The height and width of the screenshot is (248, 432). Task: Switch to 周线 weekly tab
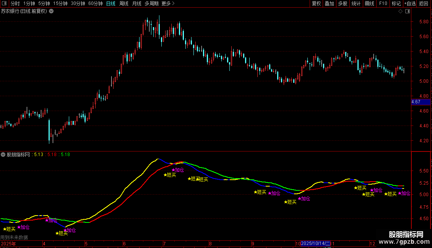point(124,3)
